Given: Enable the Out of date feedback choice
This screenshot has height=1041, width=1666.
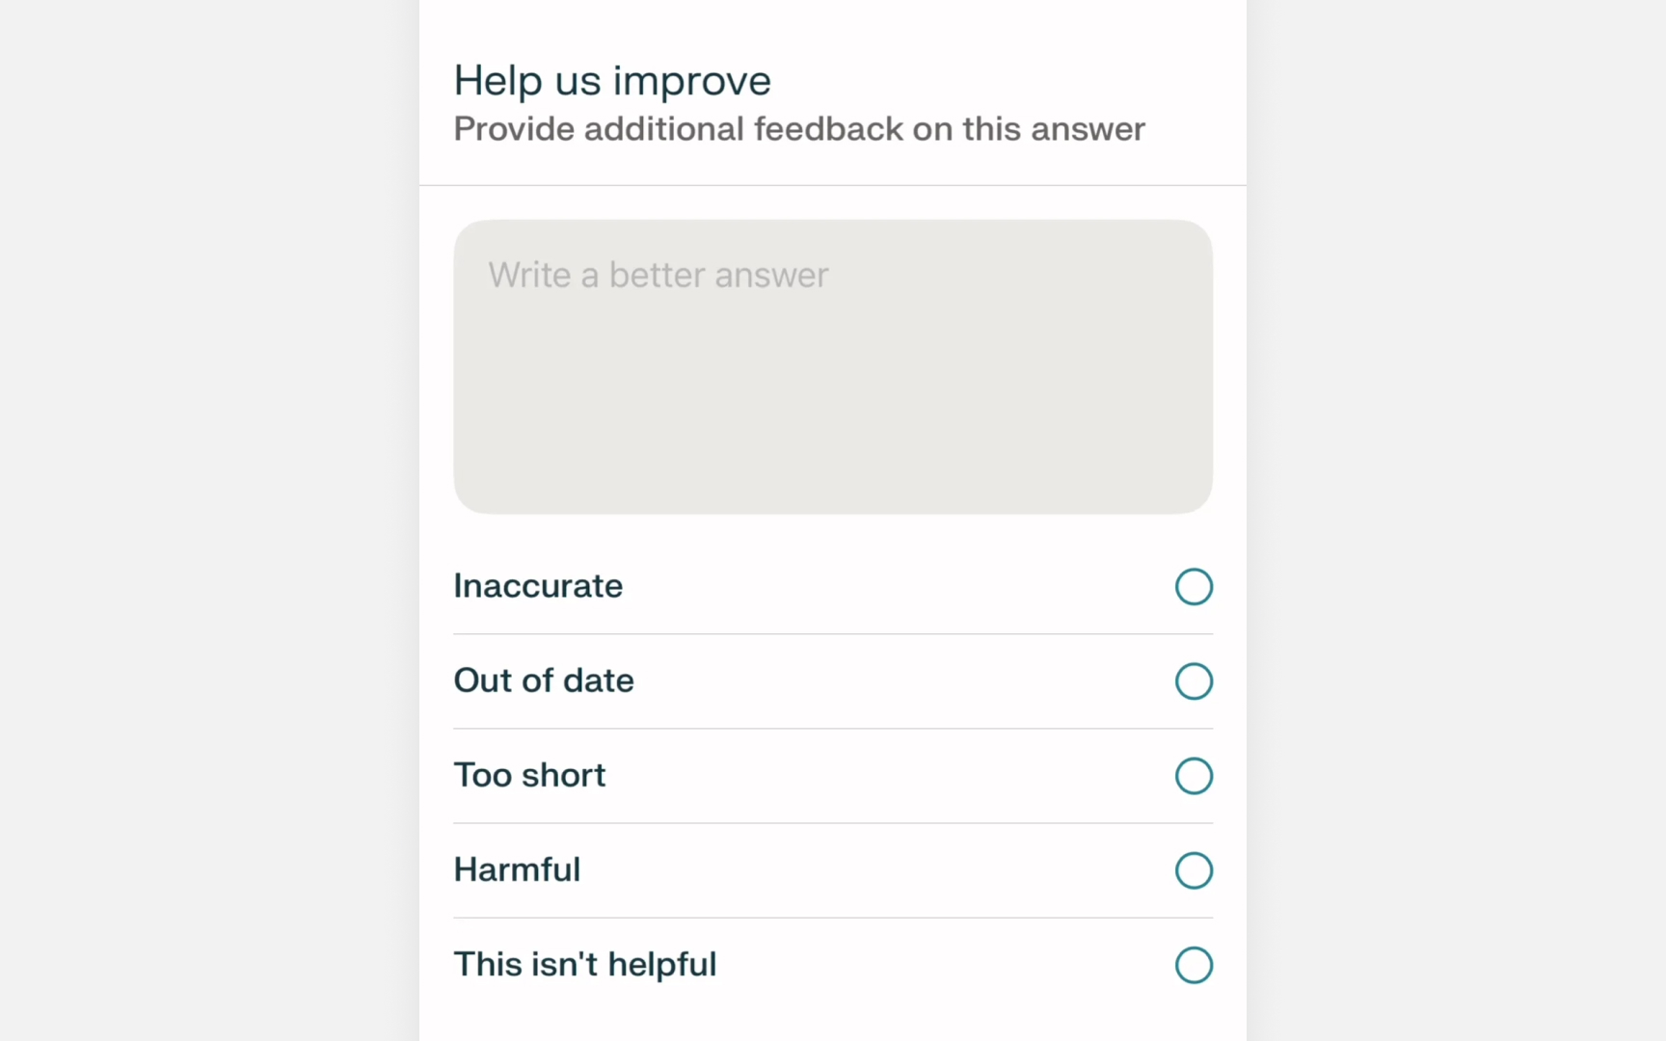Looking at the screenshot, I should click(x=1193, y=681).
